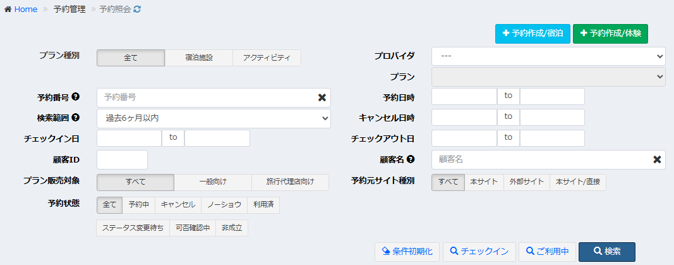Focus the 顧客名 input field
Viewport: 674px width, 265px height.
548,159
